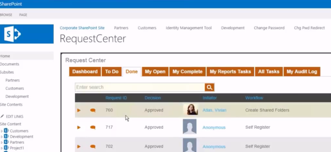Click Self Register text in row 717

pos(258,127)
